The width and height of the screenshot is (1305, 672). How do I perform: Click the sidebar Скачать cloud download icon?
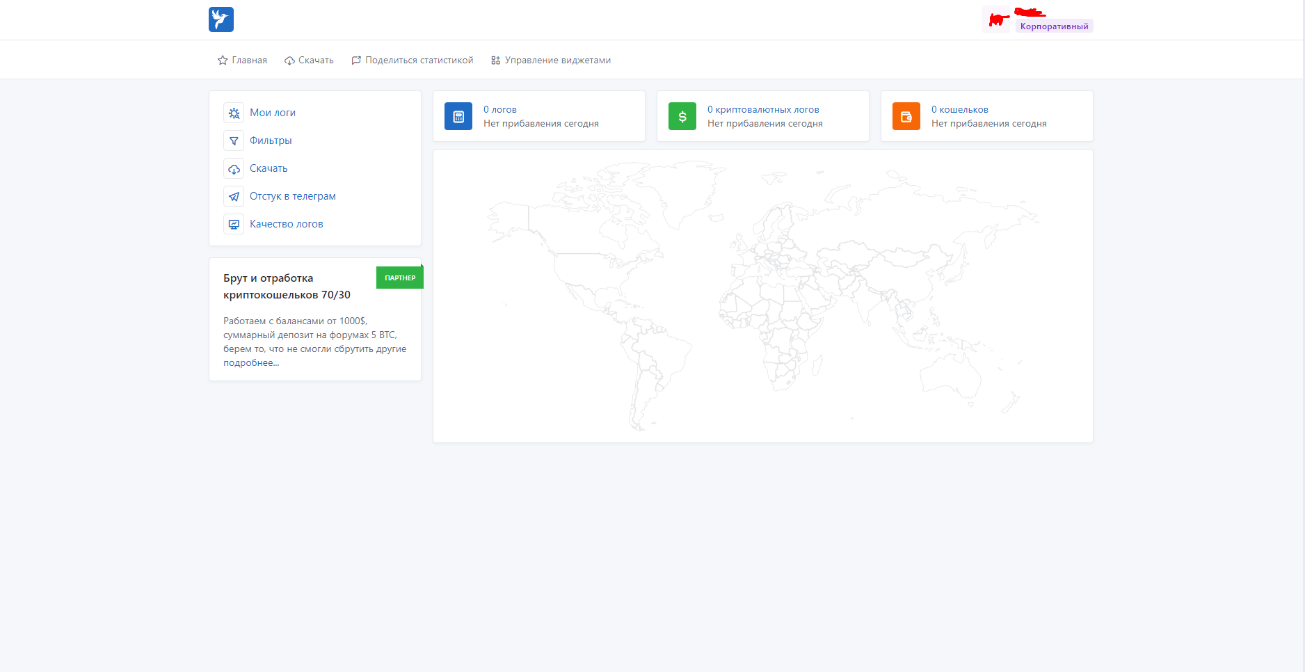pyautogui.click(x=234, y=168)
